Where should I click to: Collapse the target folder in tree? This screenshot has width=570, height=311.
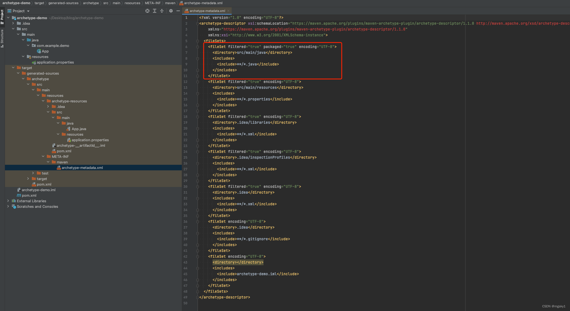(13, 68)
